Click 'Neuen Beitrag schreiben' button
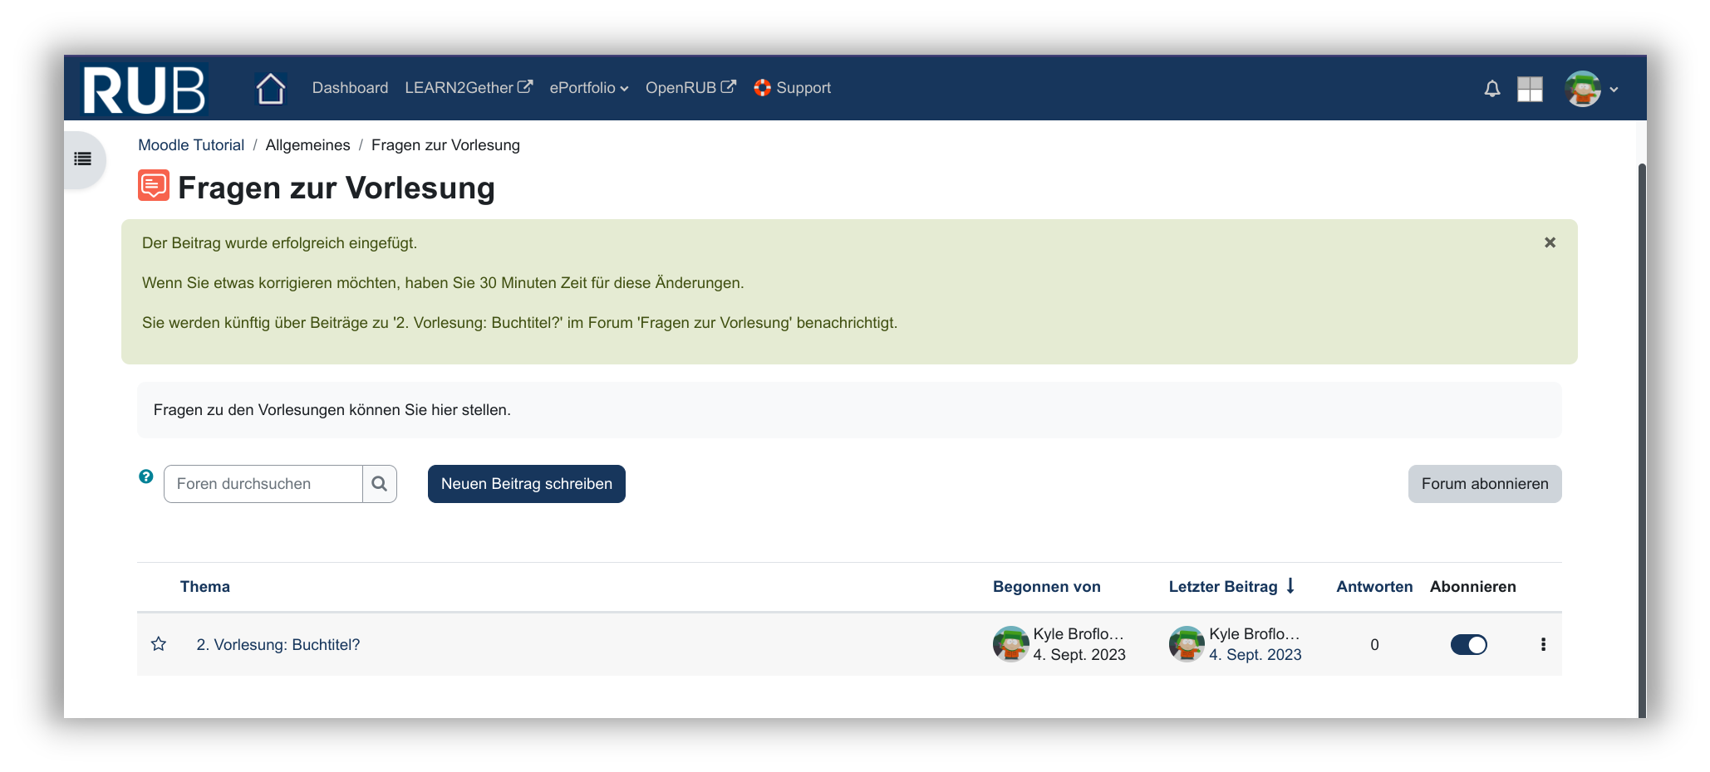Screen dimensions: 1710x772 click(526, 484)
